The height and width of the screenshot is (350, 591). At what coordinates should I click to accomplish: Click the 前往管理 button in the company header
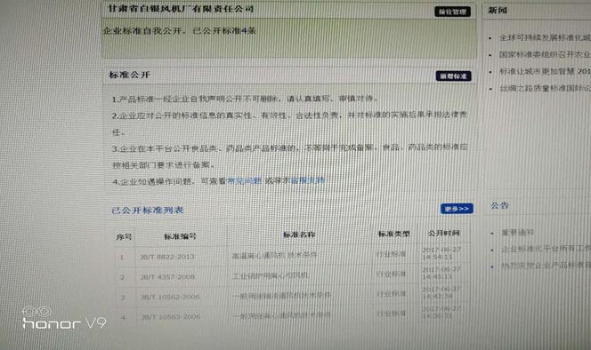click(453, 12)
